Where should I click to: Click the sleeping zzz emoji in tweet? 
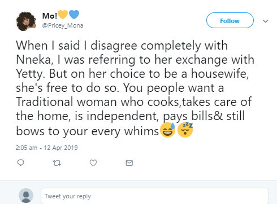[185, 130]
